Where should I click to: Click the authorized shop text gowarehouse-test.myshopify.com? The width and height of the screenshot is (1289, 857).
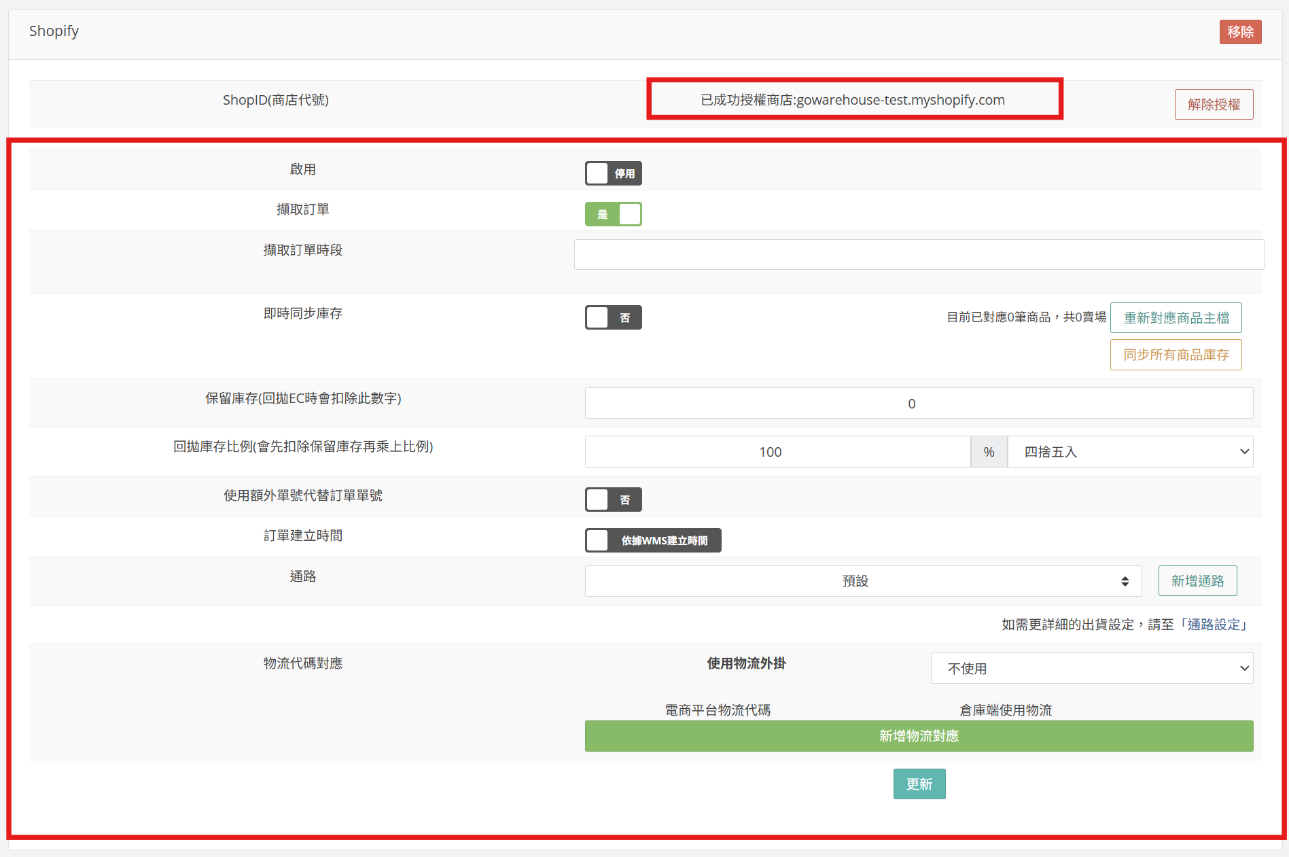(x=853, y=100)
